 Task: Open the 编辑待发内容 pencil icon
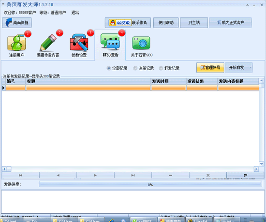[x=48, y=43]
